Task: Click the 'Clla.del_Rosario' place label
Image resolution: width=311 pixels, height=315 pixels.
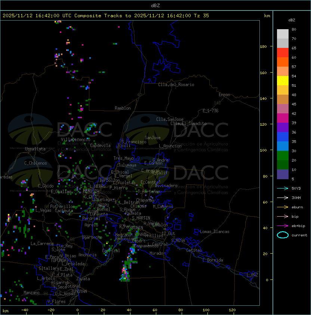Action: click(x=176, y=85)
